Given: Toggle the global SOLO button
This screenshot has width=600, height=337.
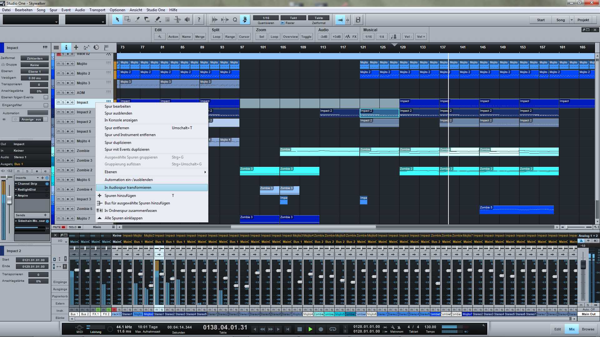Looking at the screenshot, I should pyautogui.click(x=75, y=227).
